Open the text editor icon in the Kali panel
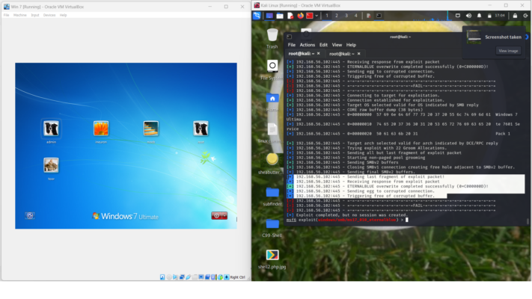The image size is (532, 299). click(x=290, y=16)
